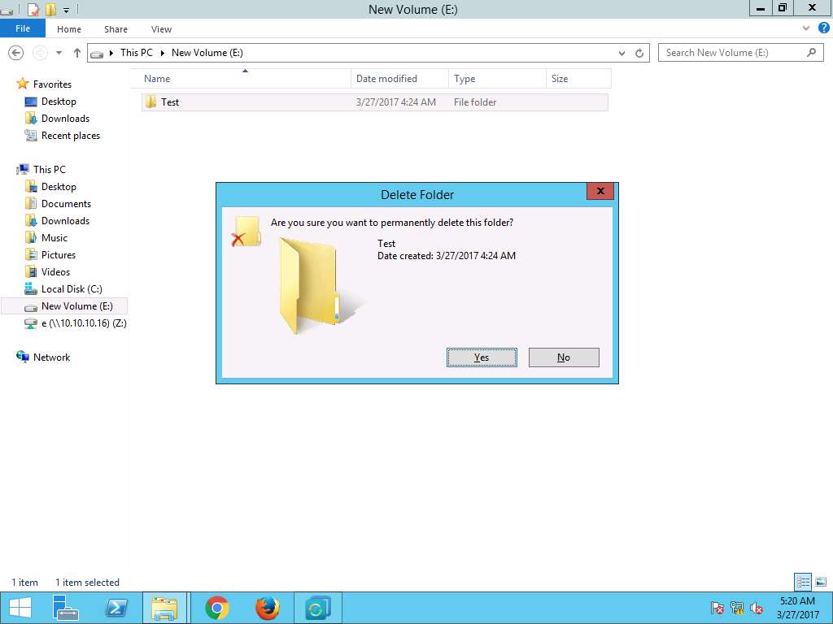Open the Music folder
The height and width of the screenshot is (624, 833).
click(x=55, y=238)
